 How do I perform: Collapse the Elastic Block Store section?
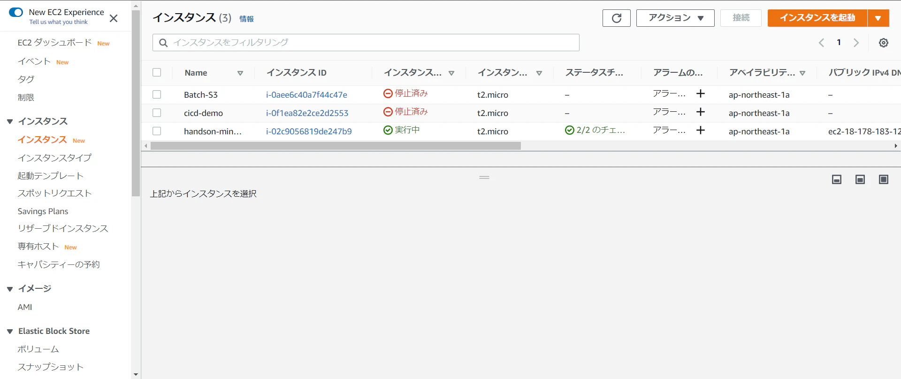tap(10, 332)
